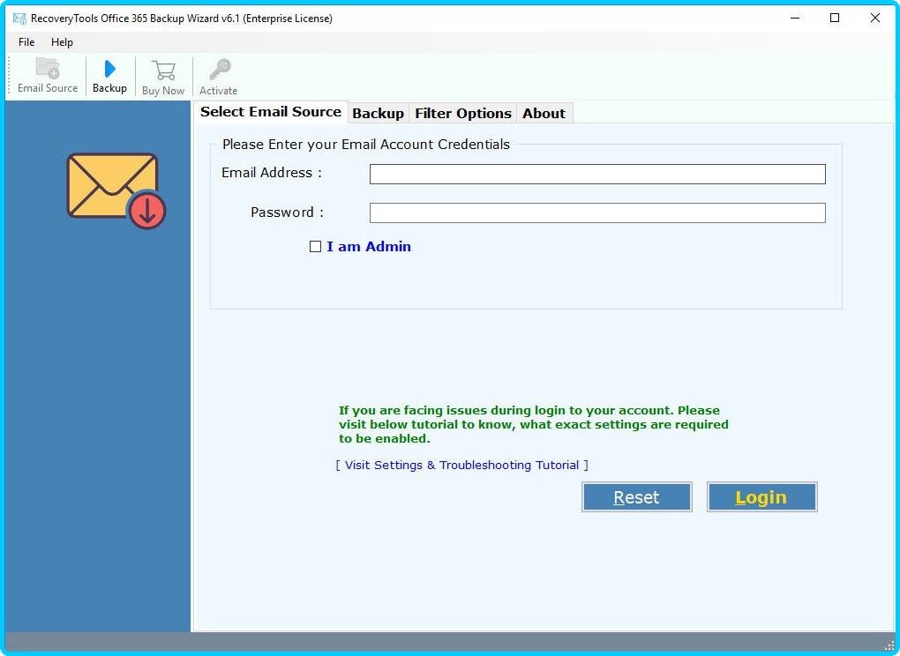Viewport: 900px width, 656px height.
Task: Switch to the Select Email Source tab
Action: click(270, 112)
